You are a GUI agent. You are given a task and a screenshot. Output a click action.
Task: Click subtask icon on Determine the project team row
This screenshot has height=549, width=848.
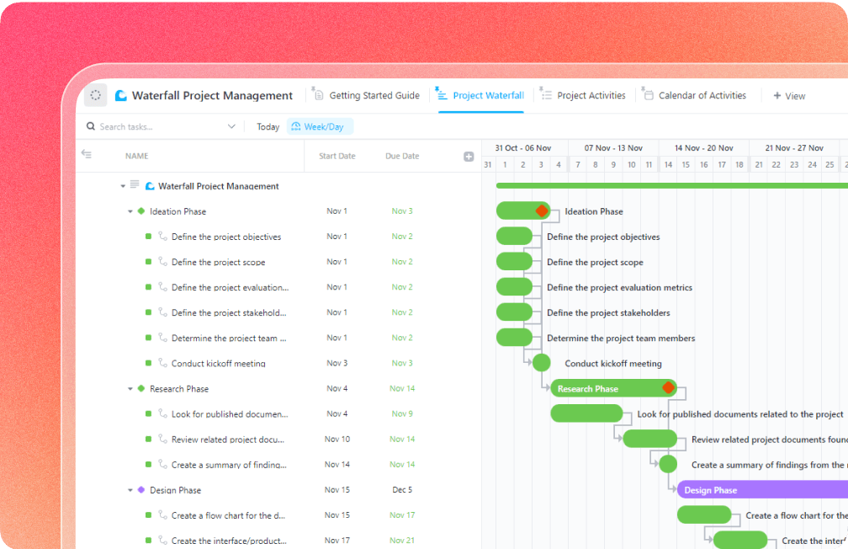(x=163, y=338)
